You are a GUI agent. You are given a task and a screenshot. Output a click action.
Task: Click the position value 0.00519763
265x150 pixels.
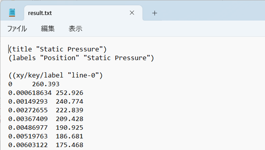28,136
